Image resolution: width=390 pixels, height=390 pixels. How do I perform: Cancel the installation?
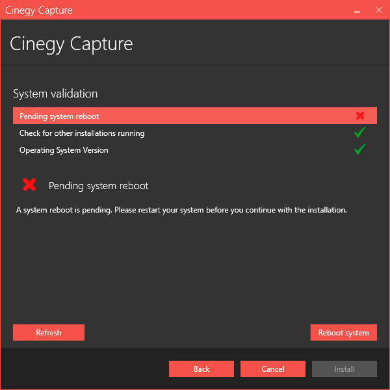pyautogui.click(x=273, y=369)
